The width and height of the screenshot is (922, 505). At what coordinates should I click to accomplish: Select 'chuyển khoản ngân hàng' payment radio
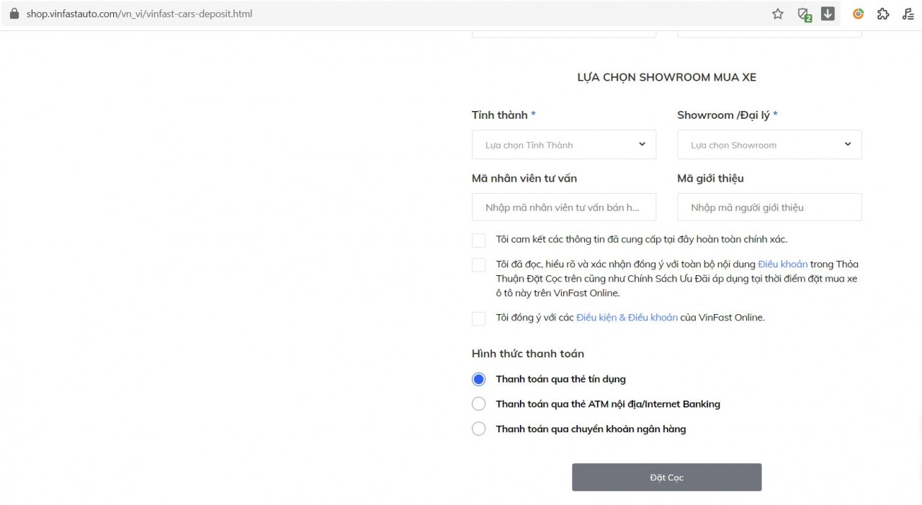pyautogui.click(x=478, y=429)
